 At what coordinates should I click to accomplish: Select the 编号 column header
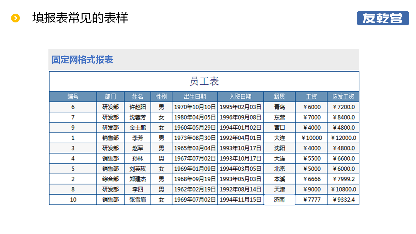[73, 97]
